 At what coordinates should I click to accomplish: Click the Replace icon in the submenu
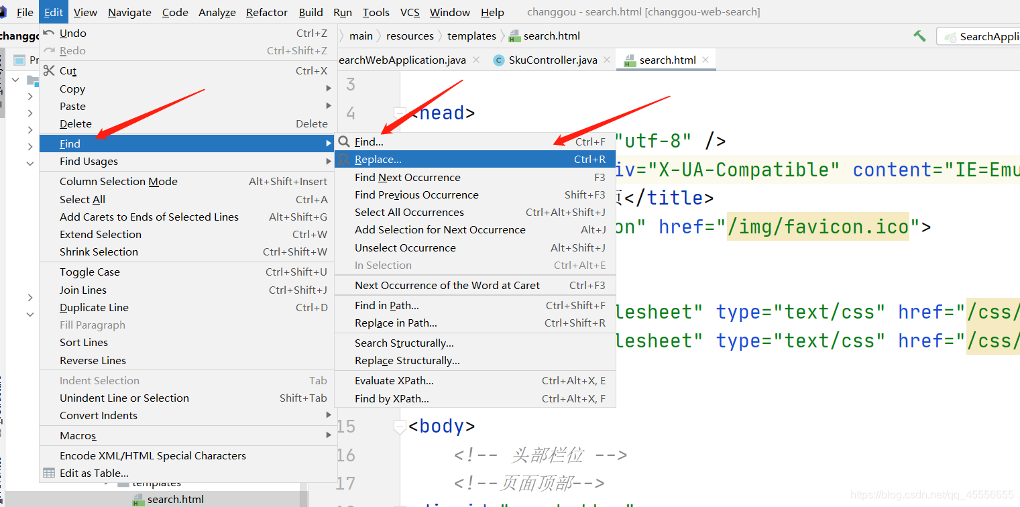(343, 159)
